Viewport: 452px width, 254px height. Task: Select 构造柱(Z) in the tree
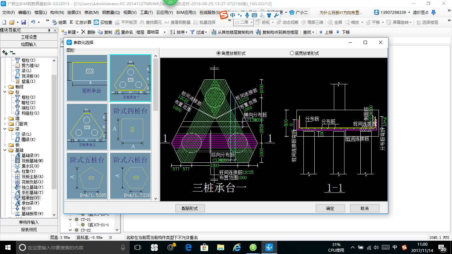(x=30, y=113)
